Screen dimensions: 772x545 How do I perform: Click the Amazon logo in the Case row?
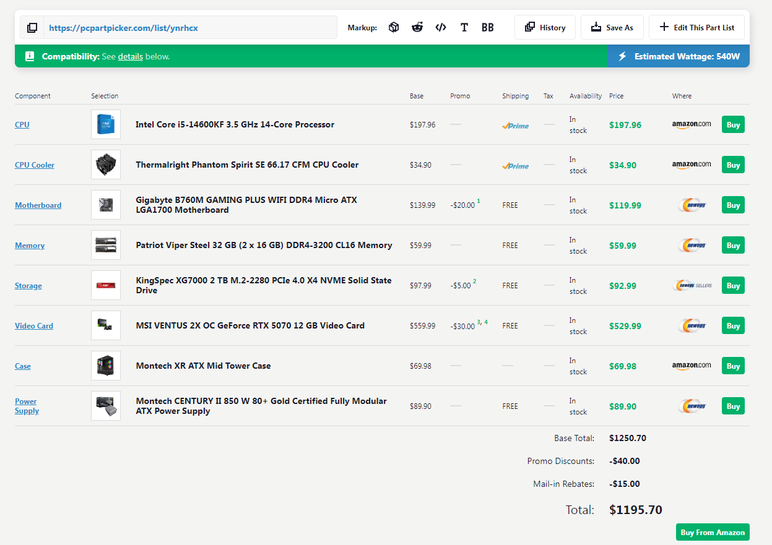pos(692,366)
